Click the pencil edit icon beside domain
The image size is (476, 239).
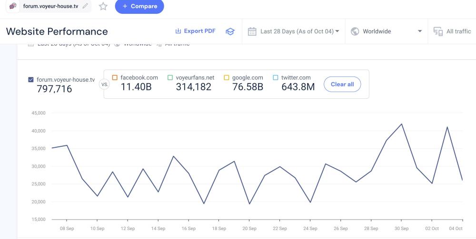pyautogui.click(x=85, y=6)
